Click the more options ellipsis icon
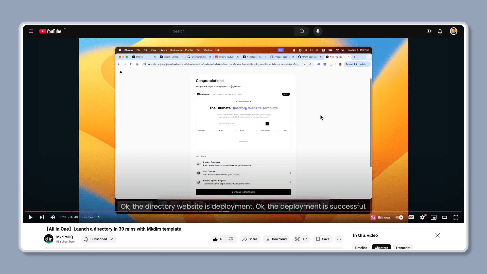Image resolution: width=487 pixels, height=274 pixels. point(339,239)
